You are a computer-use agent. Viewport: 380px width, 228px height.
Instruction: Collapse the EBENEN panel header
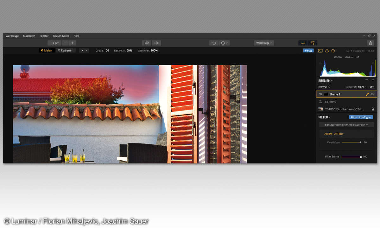pyautogui.click(x=325, y=81)
